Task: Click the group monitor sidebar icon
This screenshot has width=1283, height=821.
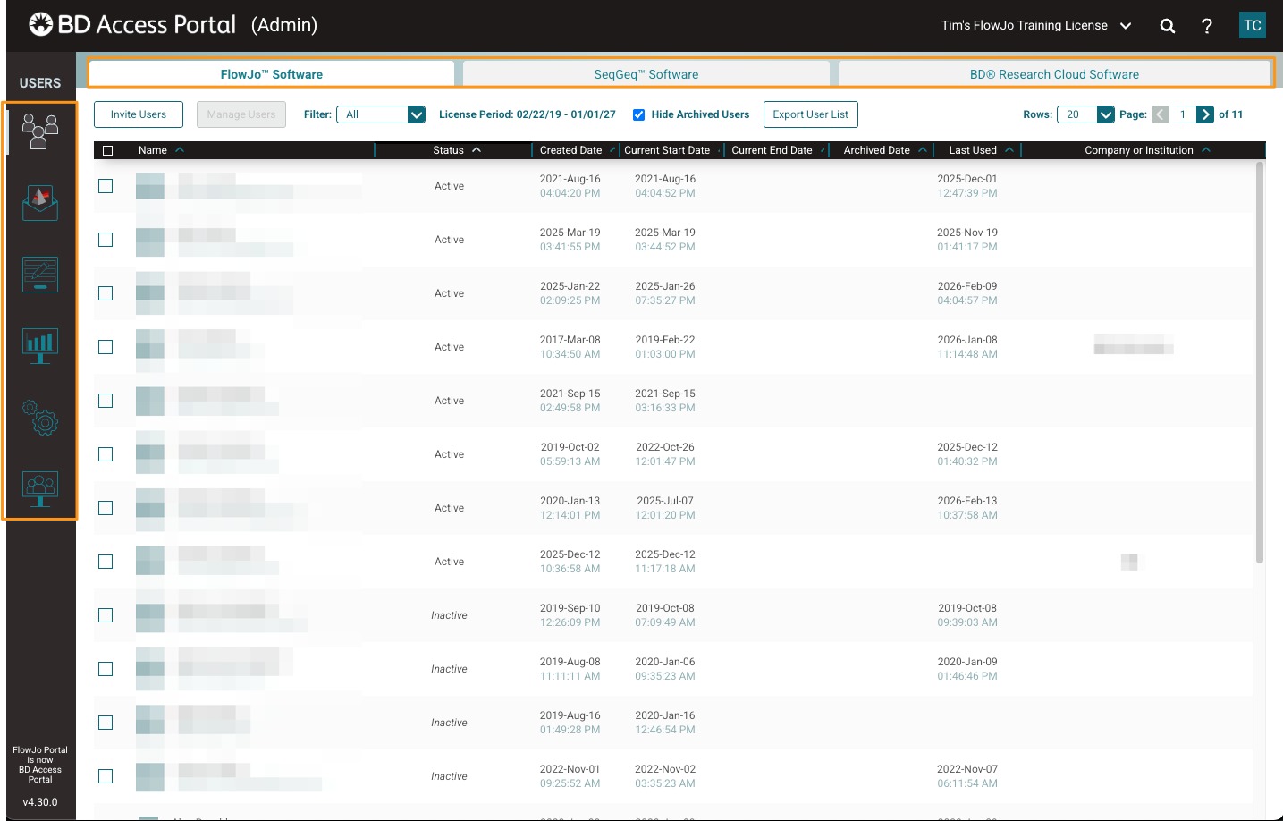Action: point(40,488)
